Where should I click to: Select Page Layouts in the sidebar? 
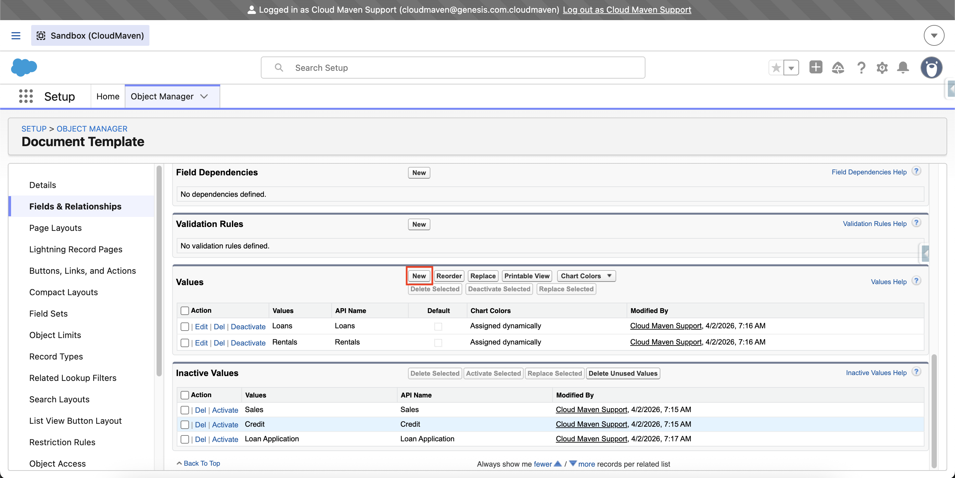click(56, 228)
